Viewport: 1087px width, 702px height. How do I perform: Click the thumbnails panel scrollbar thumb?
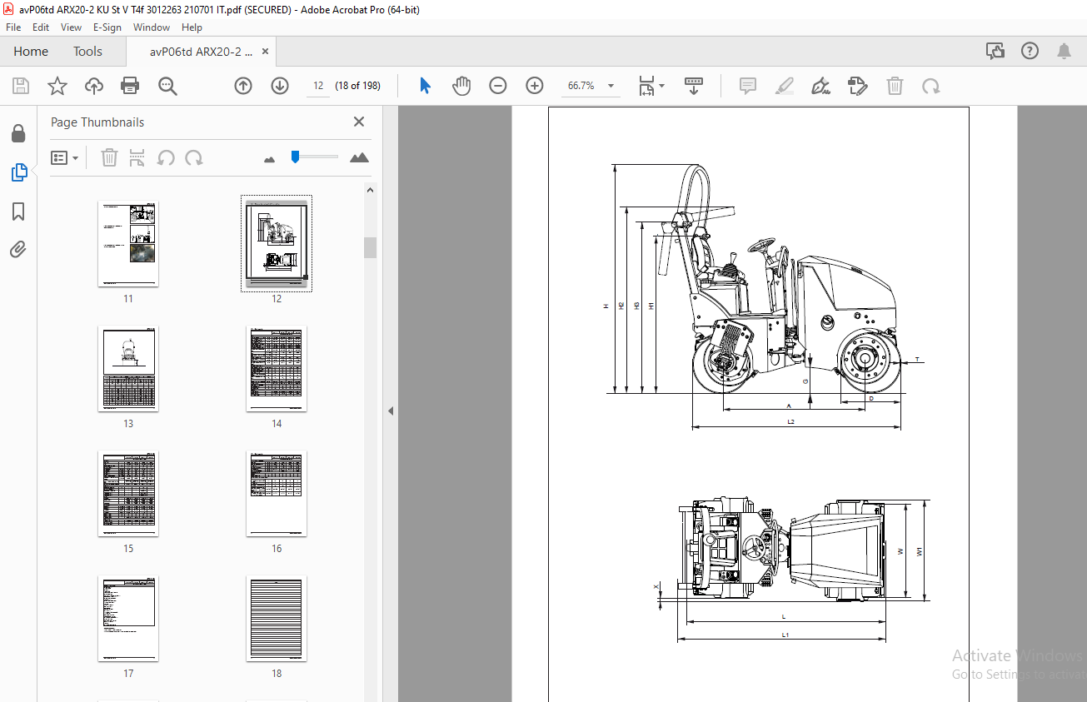[x=371, y=247]
